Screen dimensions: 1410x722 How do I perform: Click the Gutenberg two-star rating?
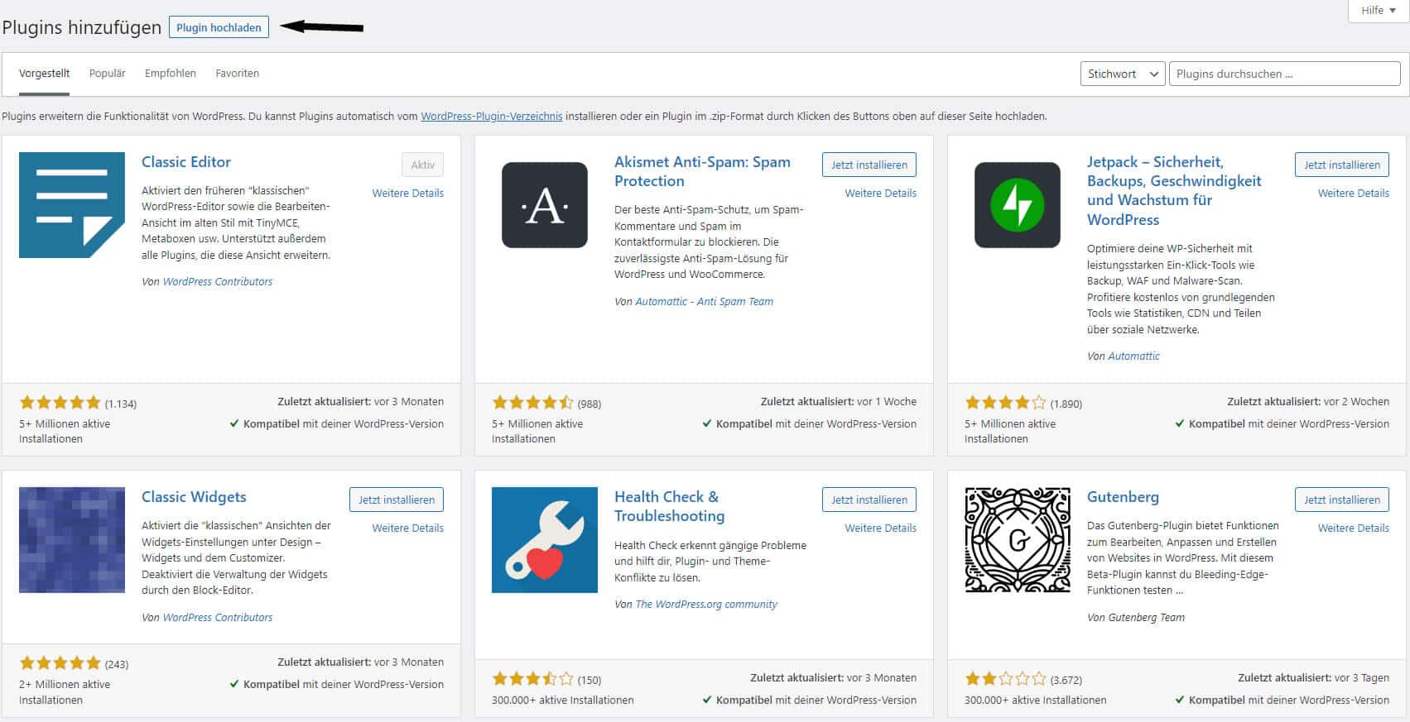tap(1005, 679)
